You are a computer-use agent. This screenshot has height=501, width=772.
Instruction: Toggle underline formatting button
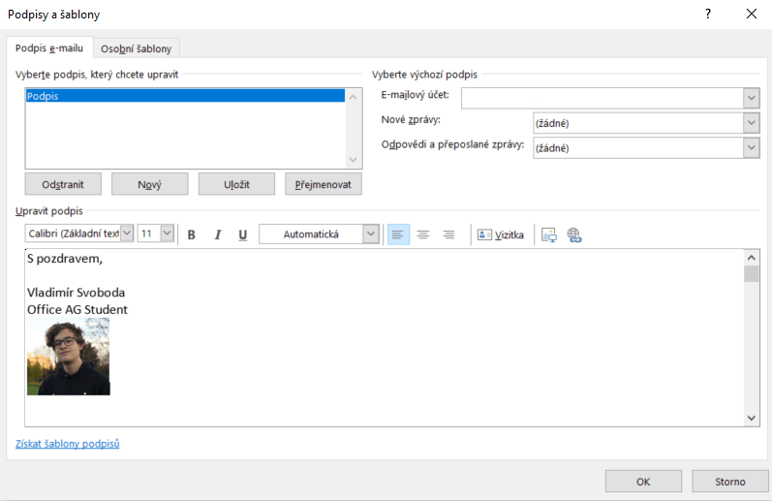243,235
